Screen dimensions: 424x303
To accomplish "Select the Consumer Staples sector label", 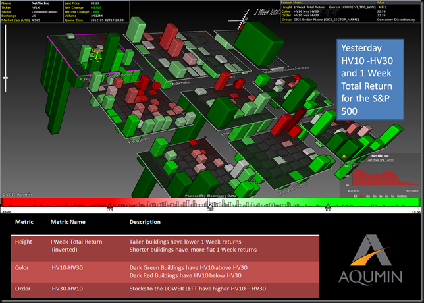I will click(293, 188).
